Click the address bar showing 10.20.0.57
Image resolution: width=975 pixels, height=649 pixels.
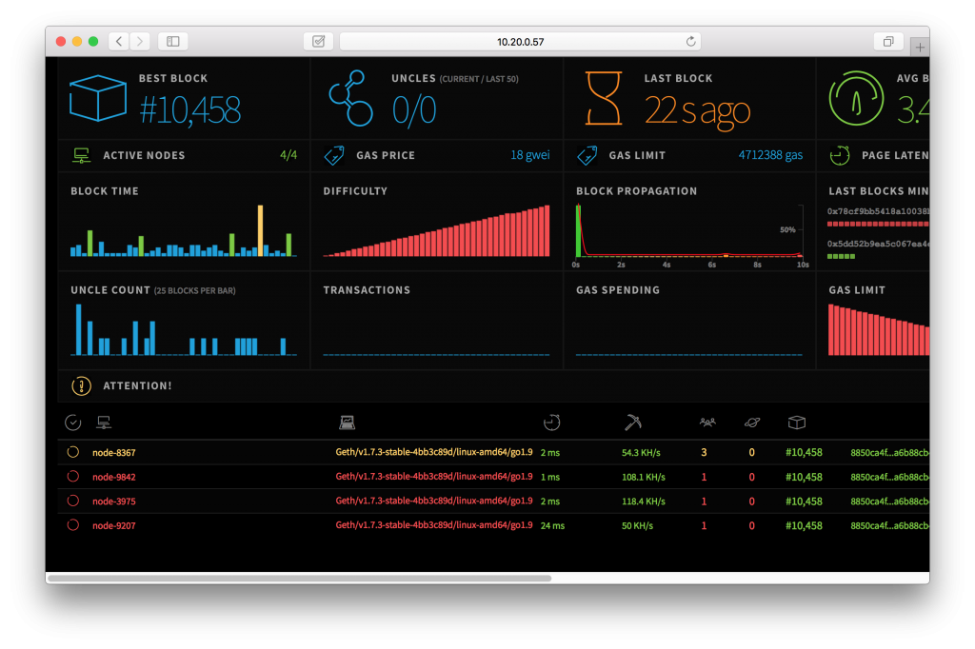tap(520, 42)
